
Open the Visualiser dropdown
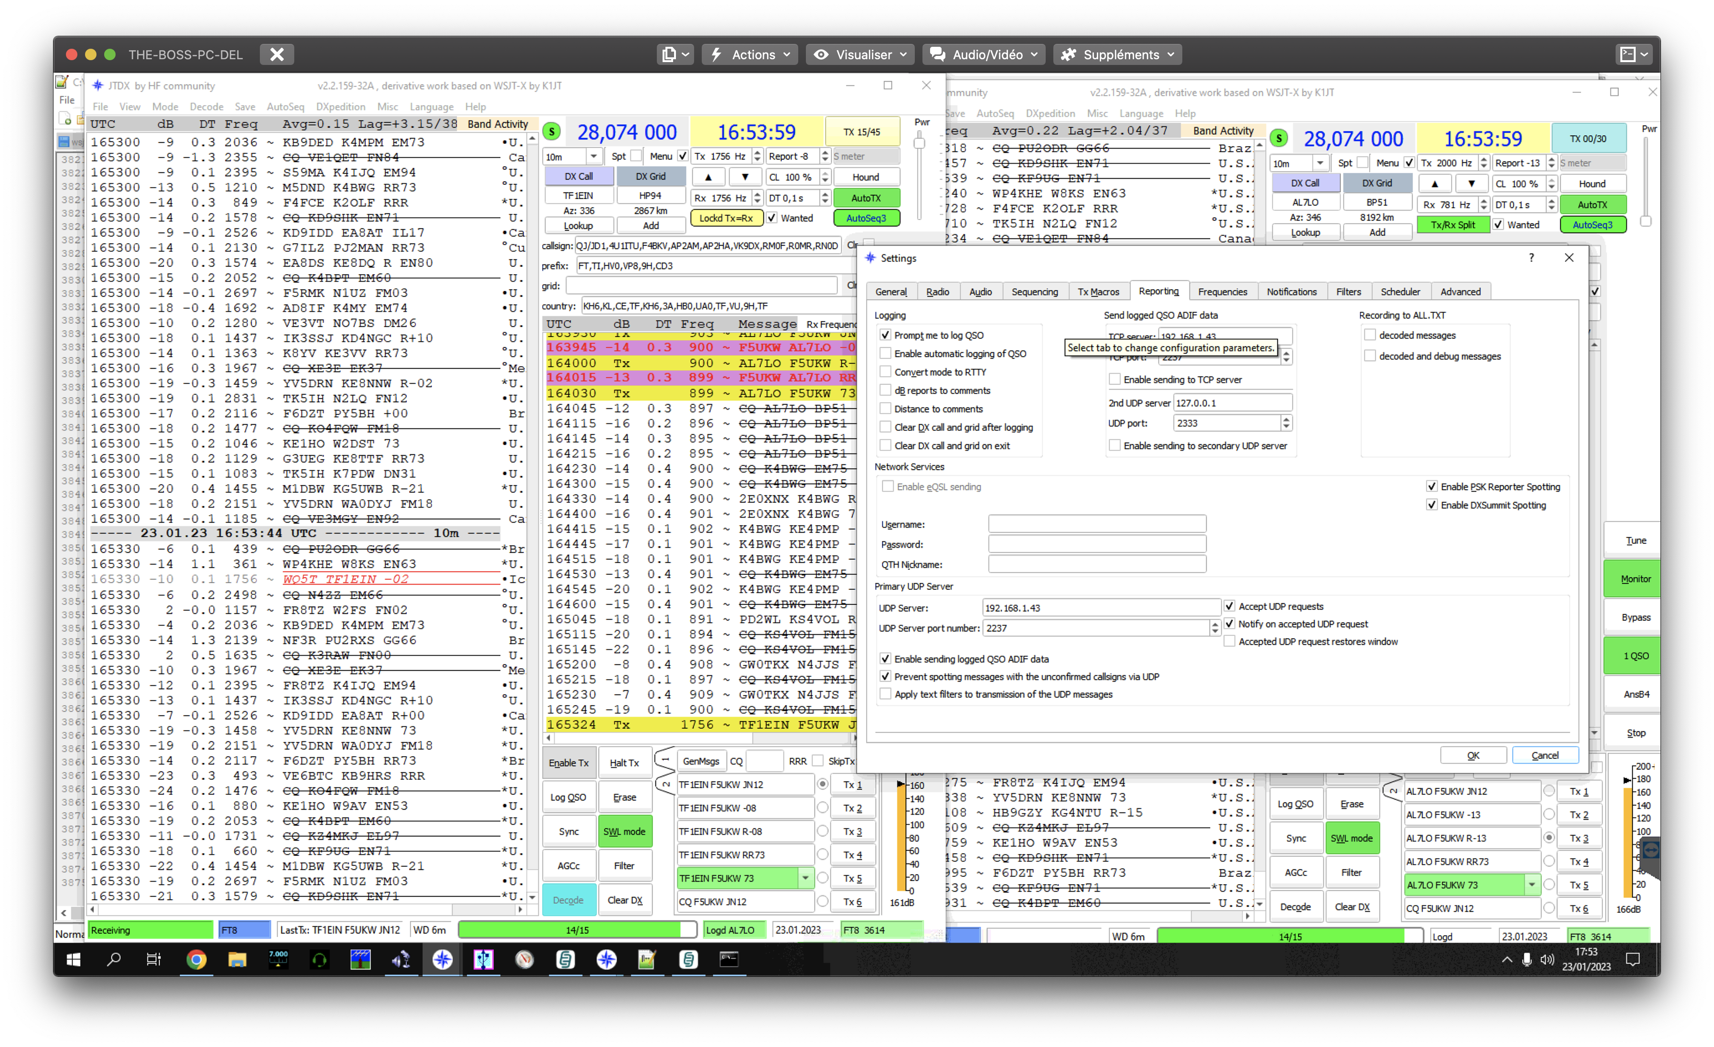coord(860,54)
